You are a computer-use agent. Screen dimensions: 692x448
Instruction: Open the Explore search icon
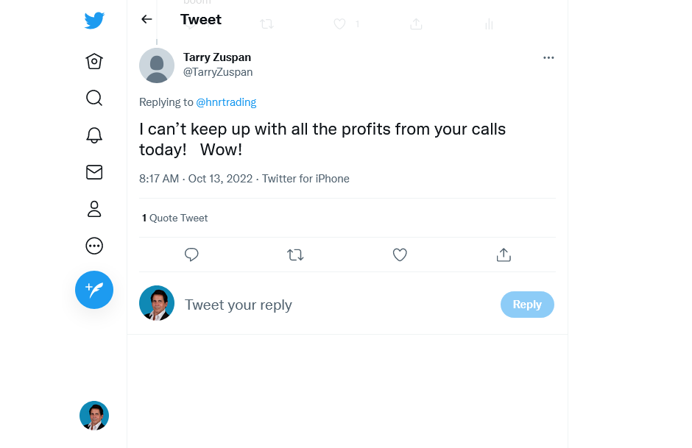(x=94, y=98)
